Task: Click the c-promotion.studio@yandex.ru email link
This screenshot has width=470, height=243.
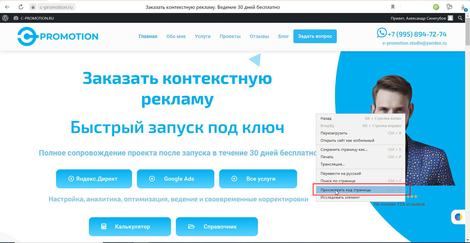Action: click(x=415, y=44)
